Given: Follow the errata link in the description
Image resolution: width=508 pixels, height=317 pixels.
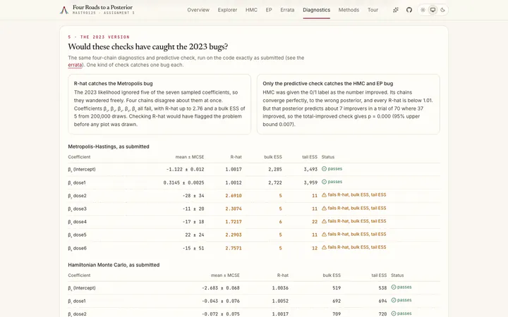Looking at the screenshot, I should tap(75, 65).
